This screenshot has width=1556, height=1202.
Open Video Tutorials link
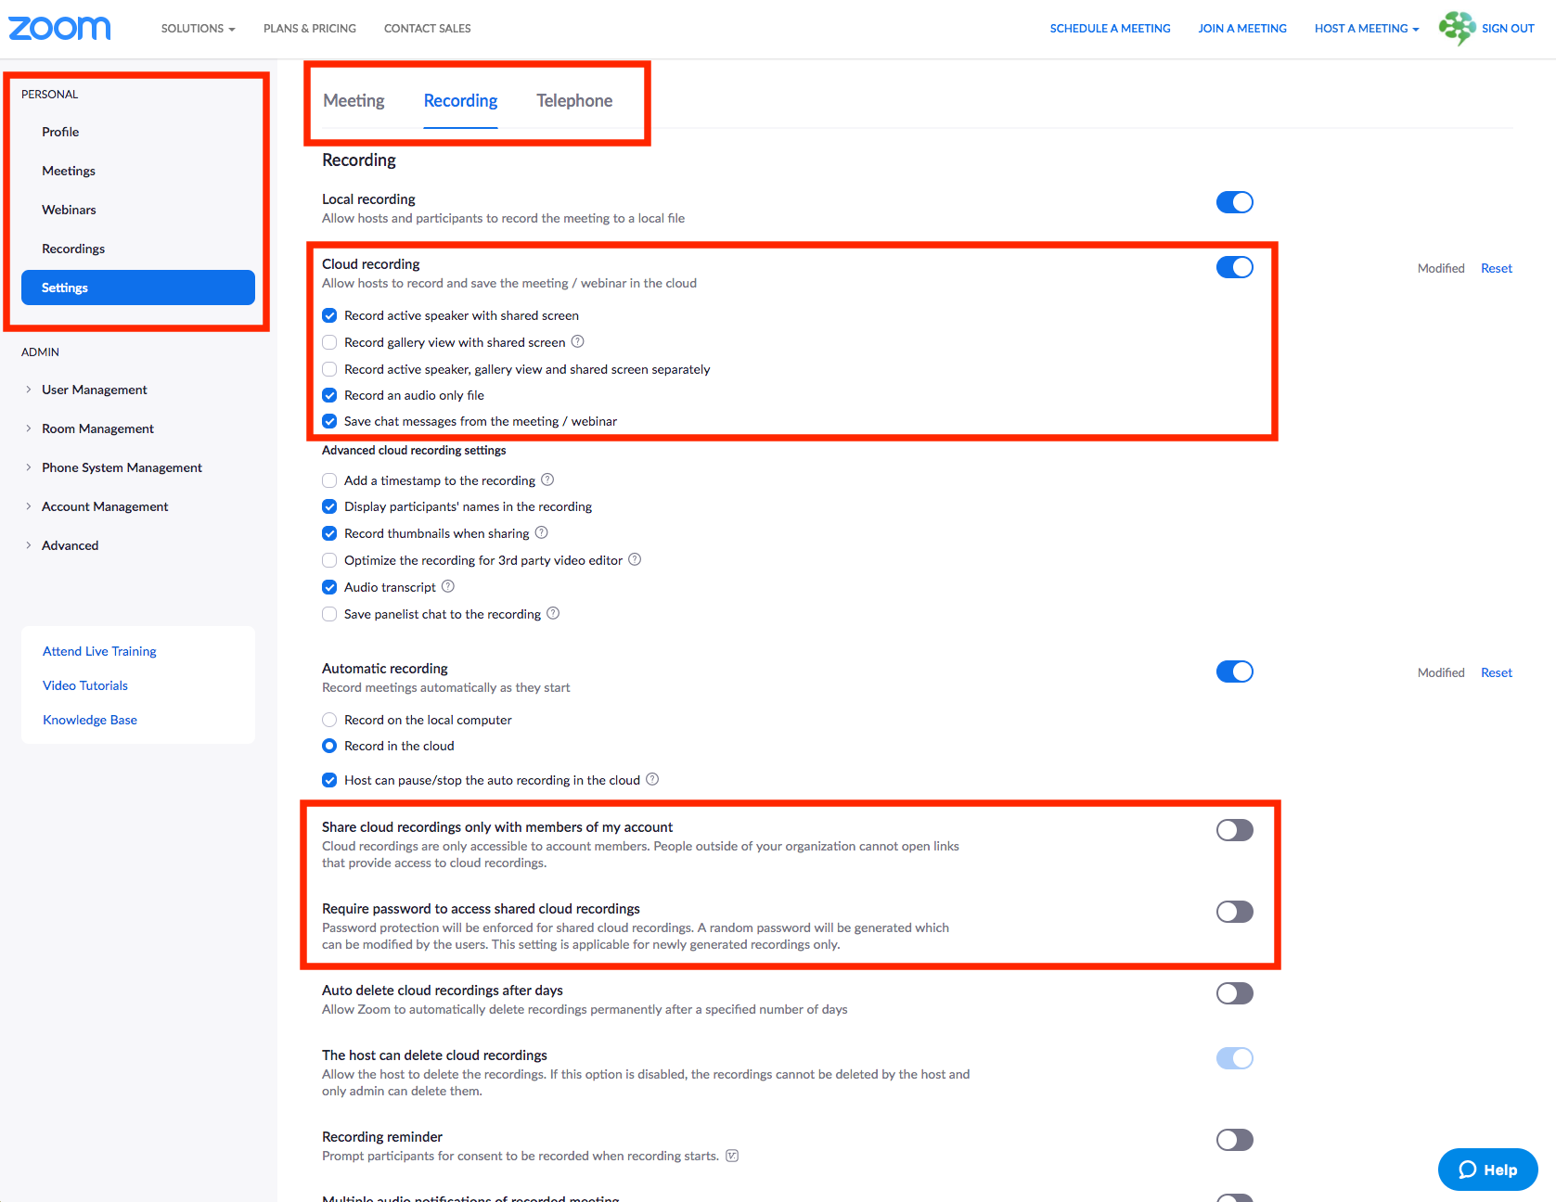[x=85, y=685]
